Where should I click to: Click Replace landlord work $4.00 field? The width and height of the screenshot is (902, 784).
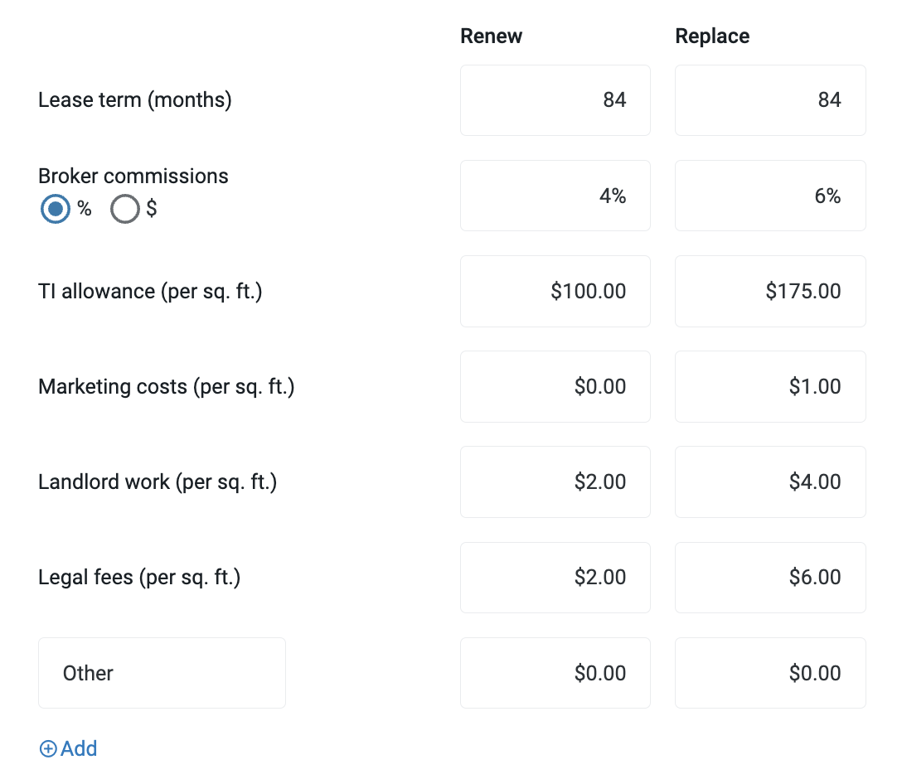coord(769,482)
